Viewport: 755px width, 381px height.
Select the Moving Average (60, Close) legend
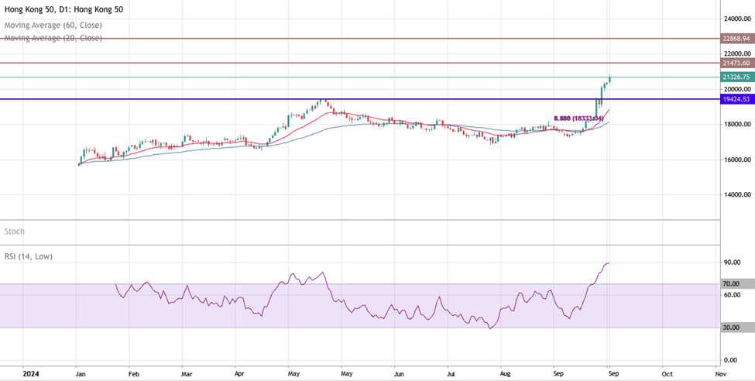[x=53, y=25]
